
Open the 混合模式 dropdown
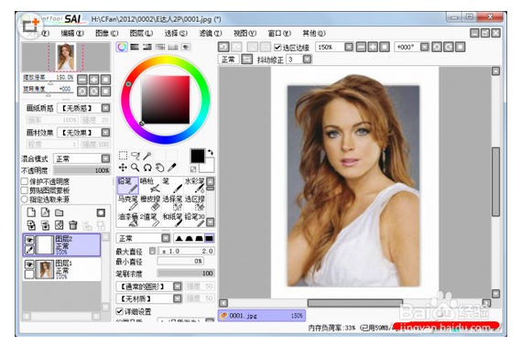[x=105, y=158]
